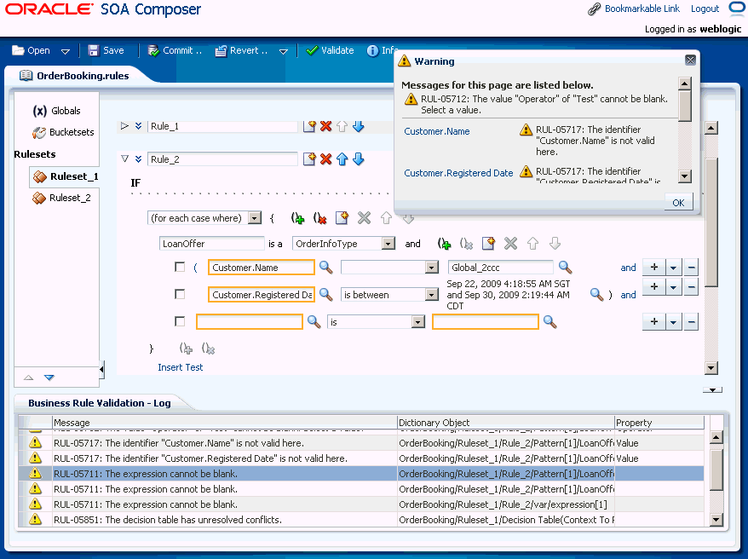Open expression search for Customer.Registered Date field
The image size is (748, 559).
coord(325,295)
